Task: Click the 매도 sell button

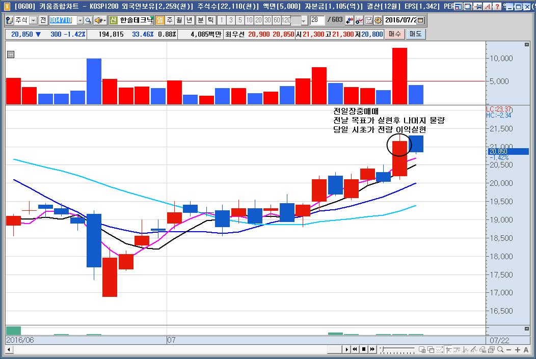Action: pyautogui.click(x=416, y=34)
